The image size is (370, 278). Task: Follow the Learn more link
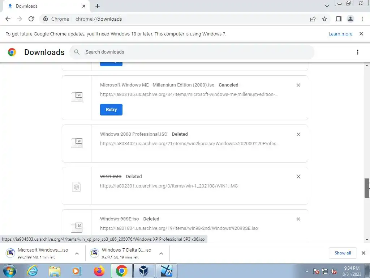pyautogui.click(x=340, y=34)
